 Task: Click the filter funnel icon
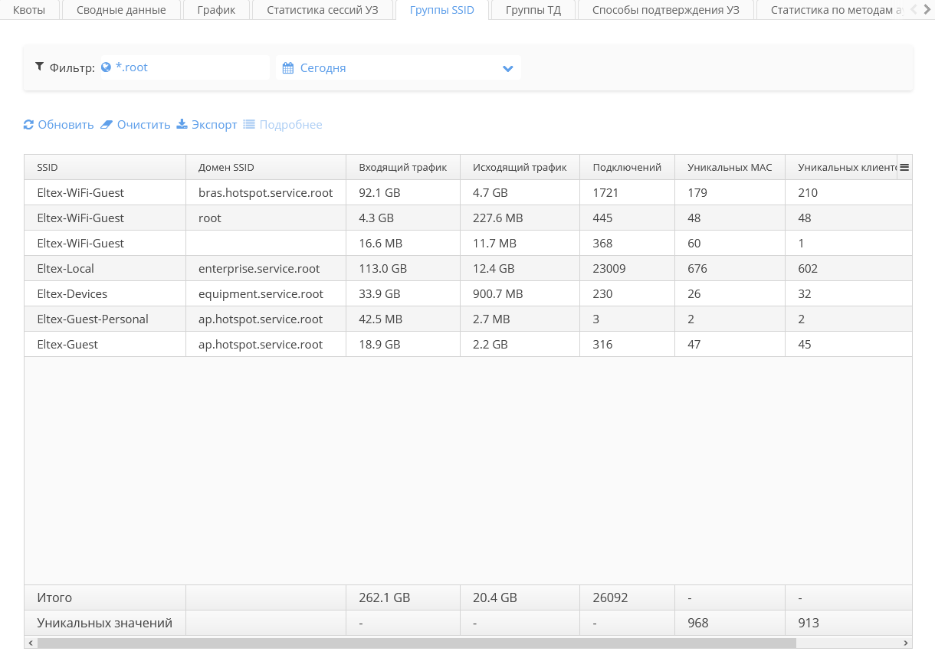(40, 67)
